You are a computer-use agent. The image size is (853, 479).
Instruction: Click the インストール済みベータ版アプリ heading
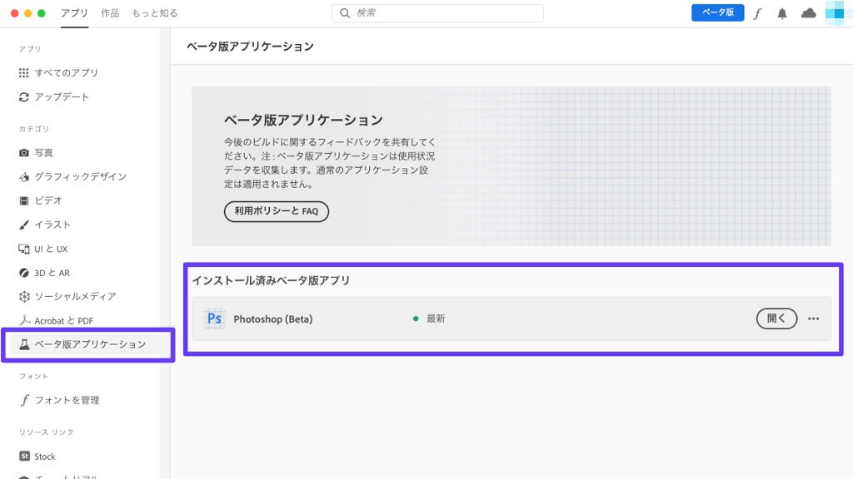[271, 281]
